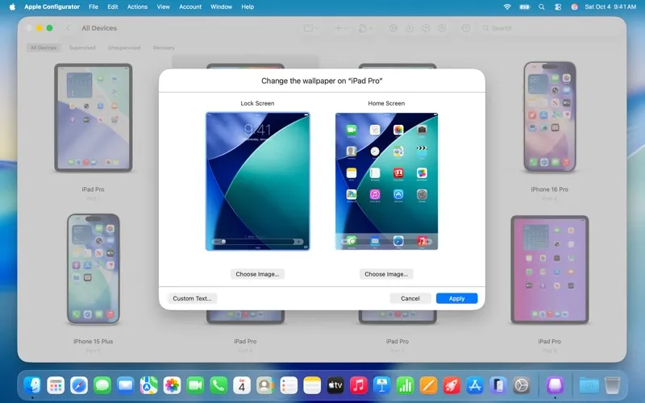Select the iPhone 16 Pro device
645x403 pixels.
point(550,117)
